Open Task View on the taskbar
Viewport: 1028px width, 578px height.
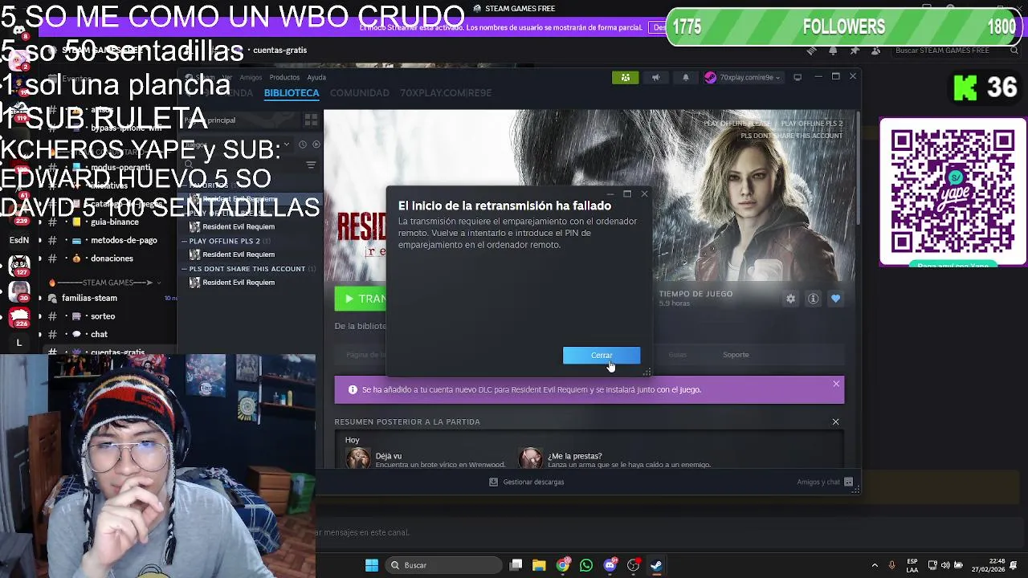point(516,565)
